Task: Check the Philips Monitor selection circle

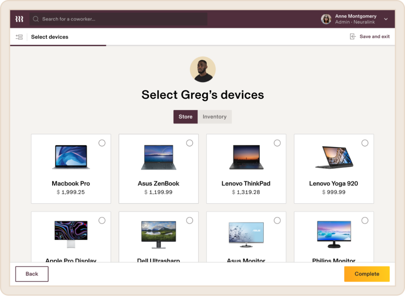Action: point(365,220)
